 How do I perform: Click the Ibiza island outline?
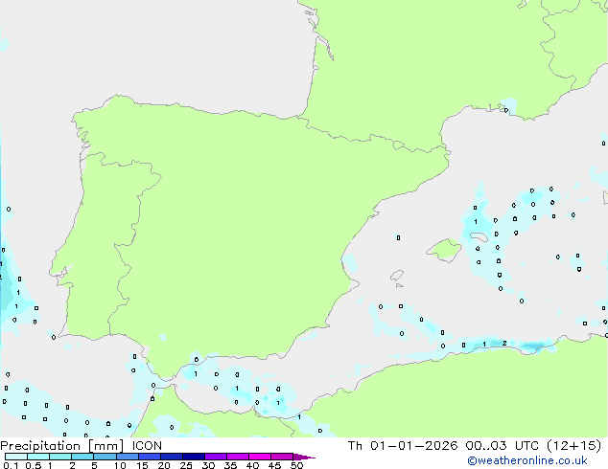pyautogui.click(x=397, y=276)
